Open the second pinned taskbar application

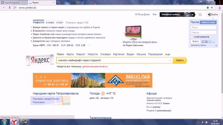tap(24, 122)
